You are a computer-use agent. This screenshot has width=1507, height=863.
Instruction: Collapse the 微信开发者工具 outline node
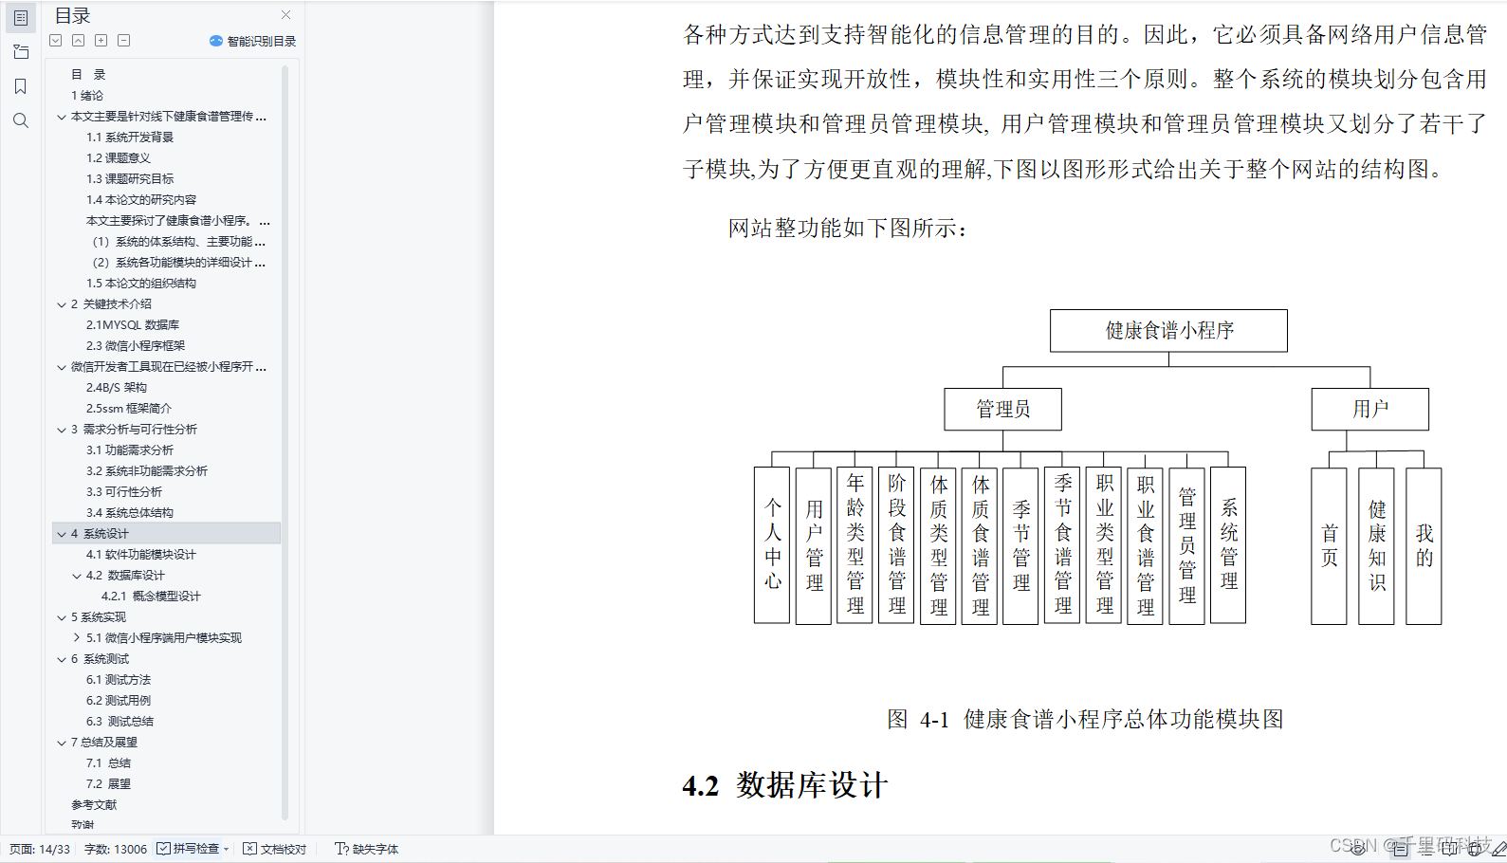[62, 367]
